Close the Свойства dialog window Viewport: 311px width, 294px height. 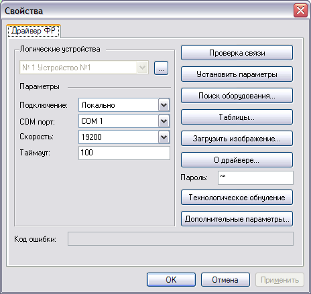click(300, 11)
